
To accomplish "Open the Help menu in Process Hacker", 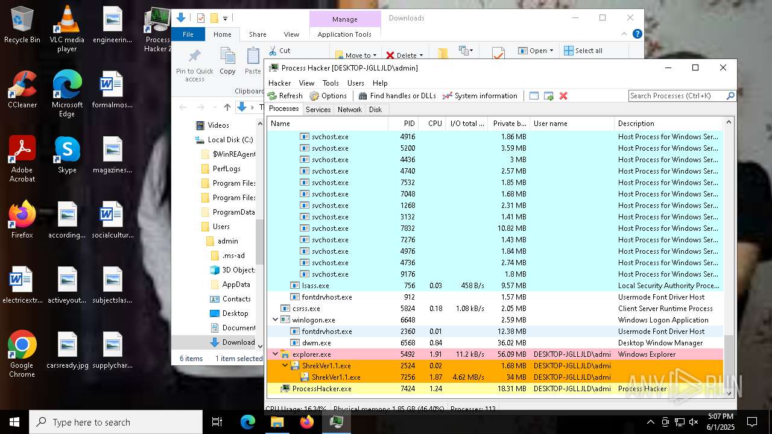I will pos(380,83).
